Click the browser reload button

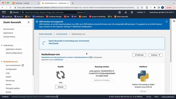click(x=10, y=7)
